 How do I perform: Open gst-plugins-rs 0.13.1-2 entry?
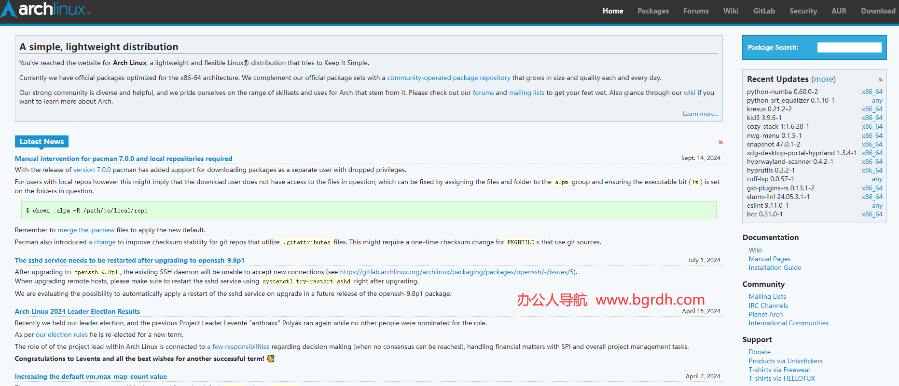click(780, 188)
